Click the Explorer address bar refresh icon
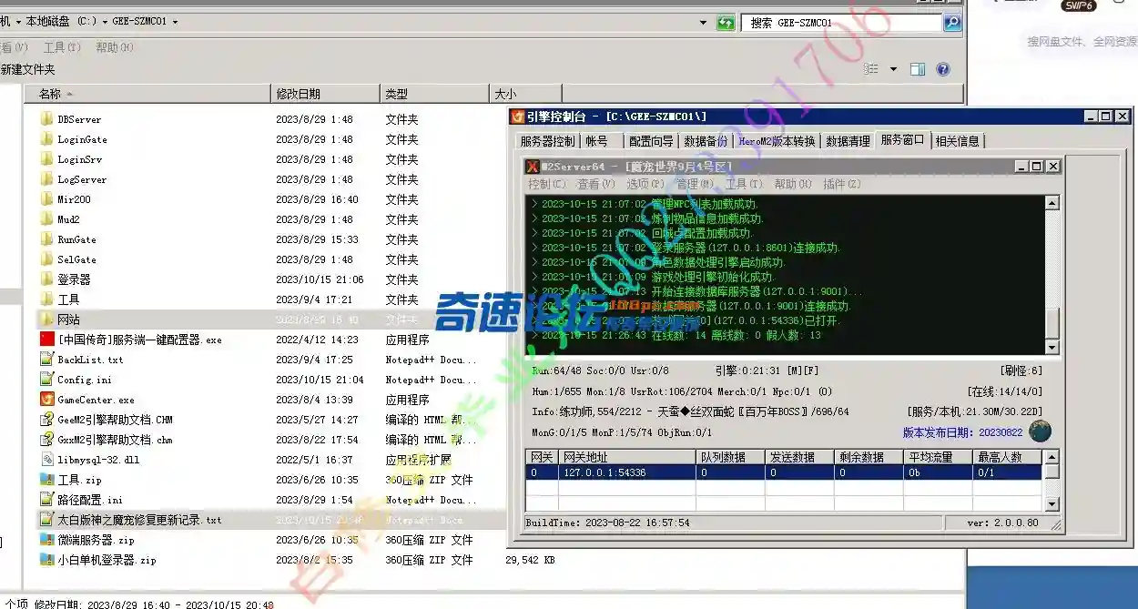This screenshot has width=1138, height=609. click(x=726, y=23)
